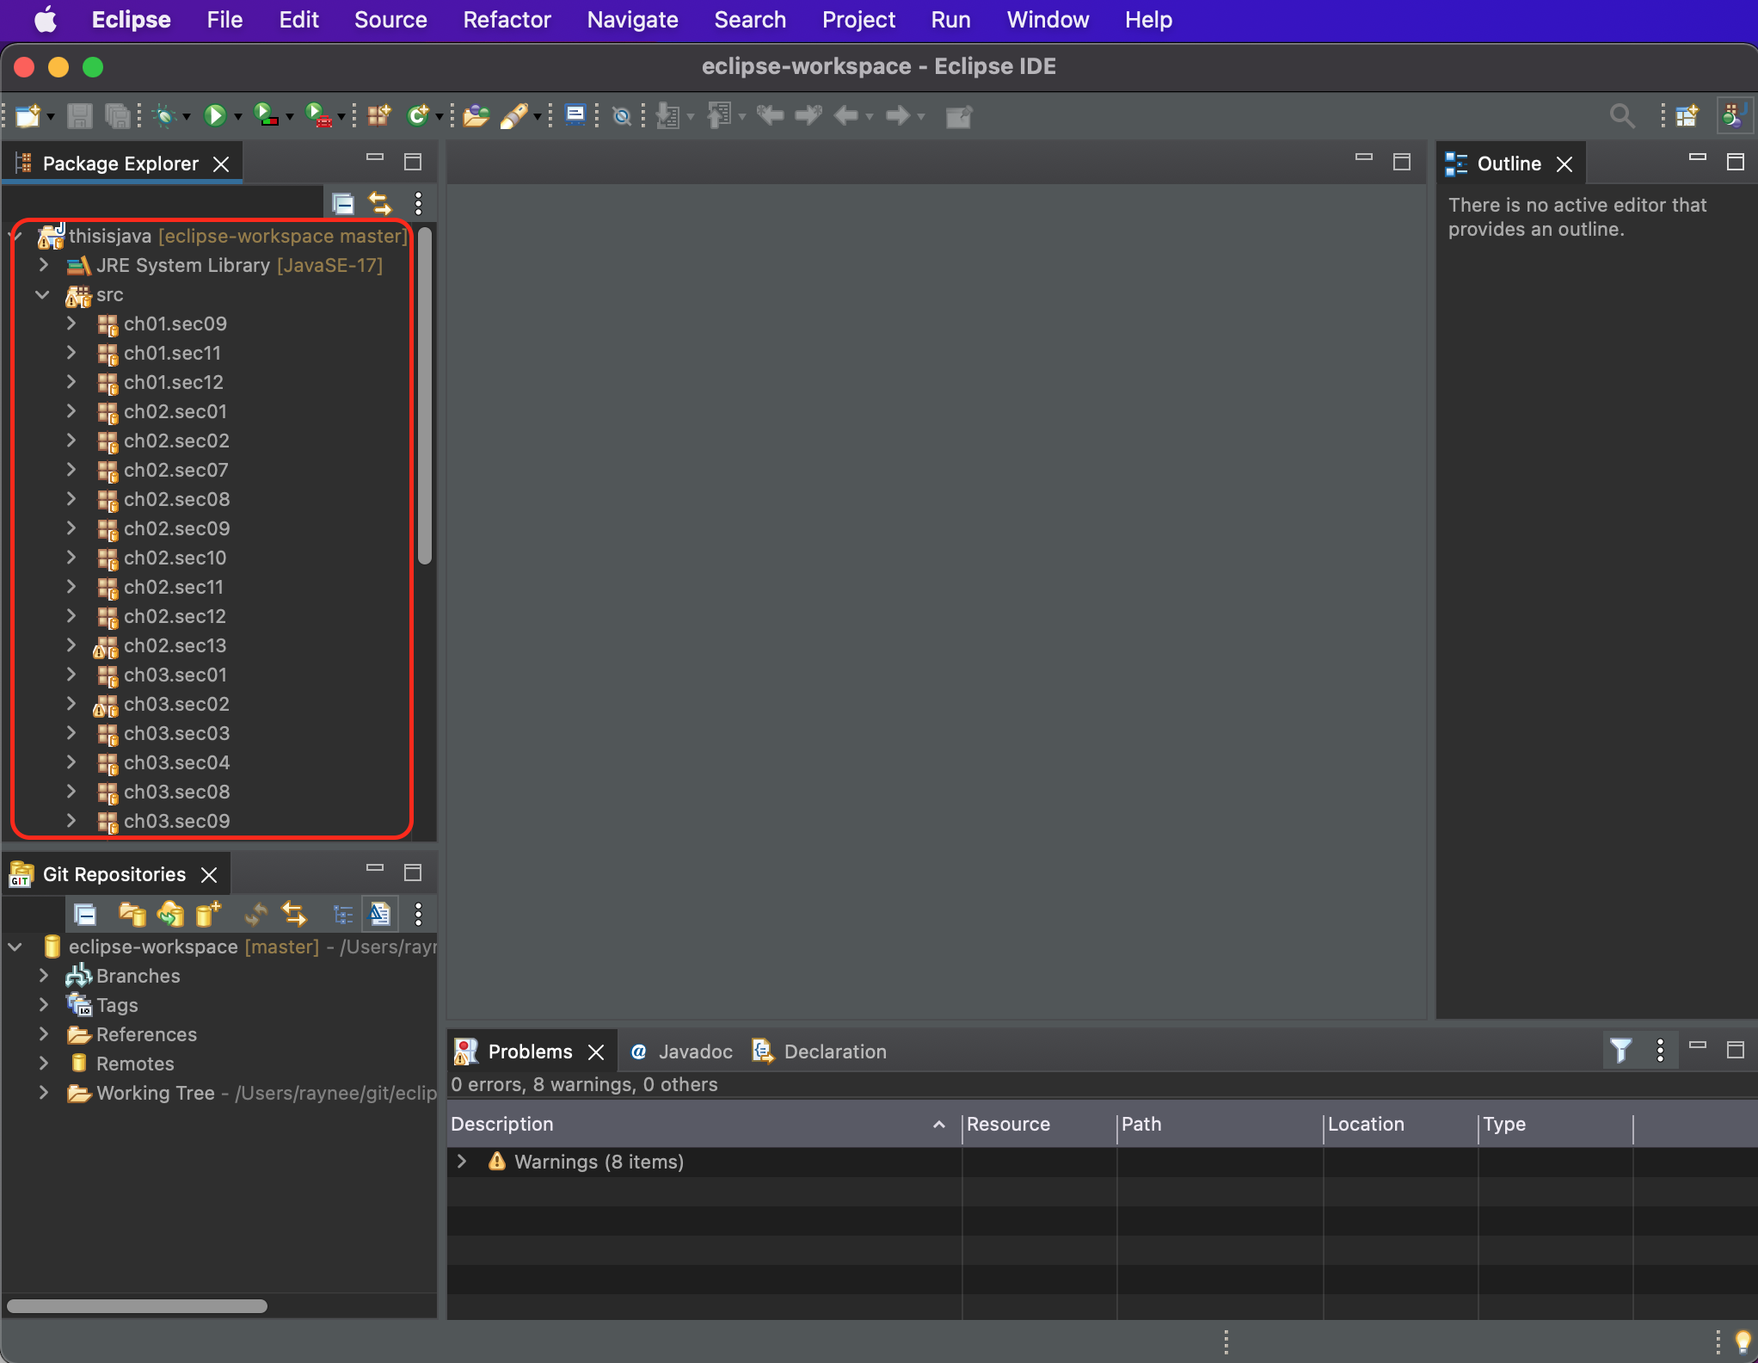
Task: Click the toolbar search magnifier icon
Action: [x=1621, y=115]
